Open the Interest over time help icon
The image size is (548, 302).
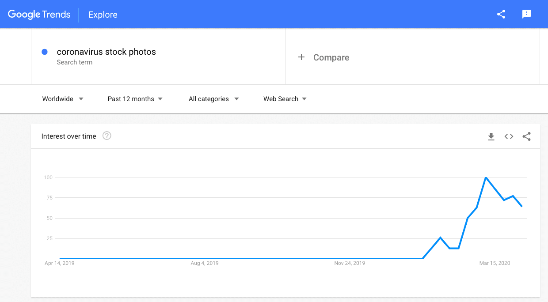click(107, 136)
